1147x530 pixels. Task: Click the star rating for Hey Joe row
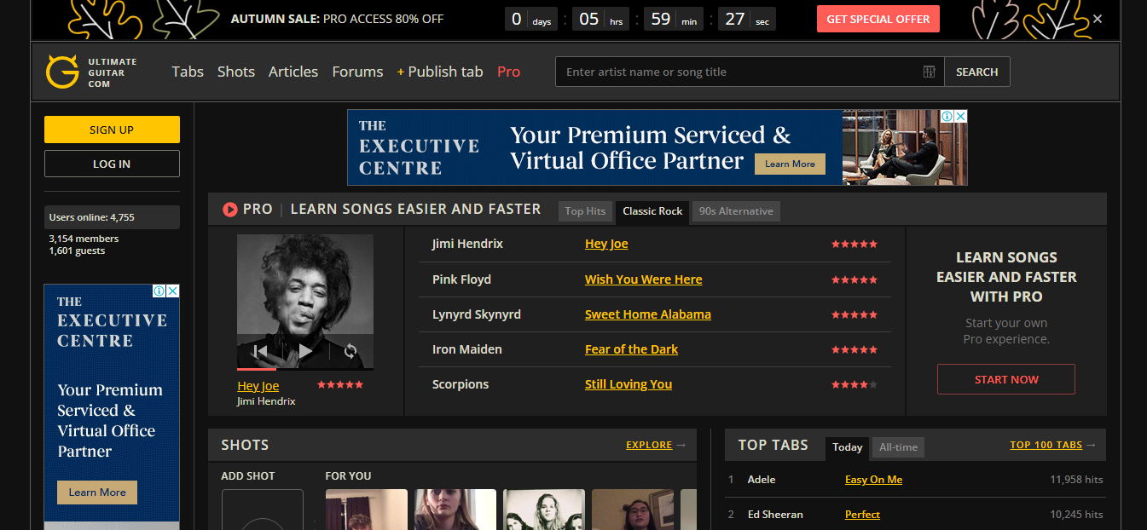[x=854, y=245]
